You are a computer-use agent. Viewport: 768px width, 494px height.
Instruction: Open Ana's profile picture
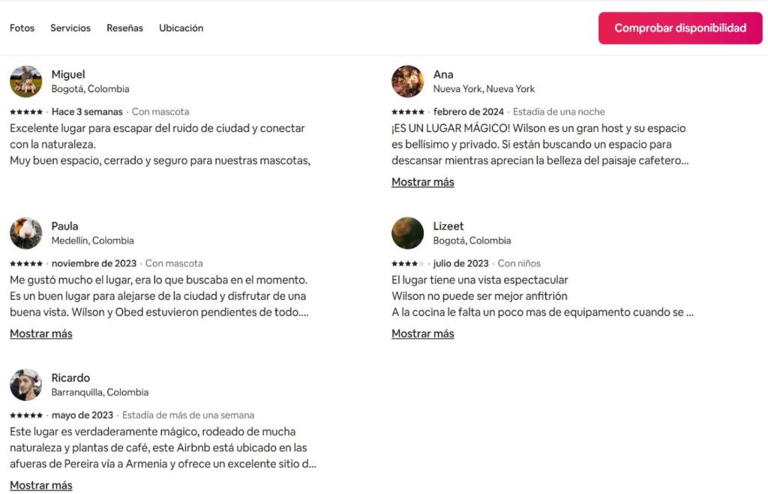(407, 81)
